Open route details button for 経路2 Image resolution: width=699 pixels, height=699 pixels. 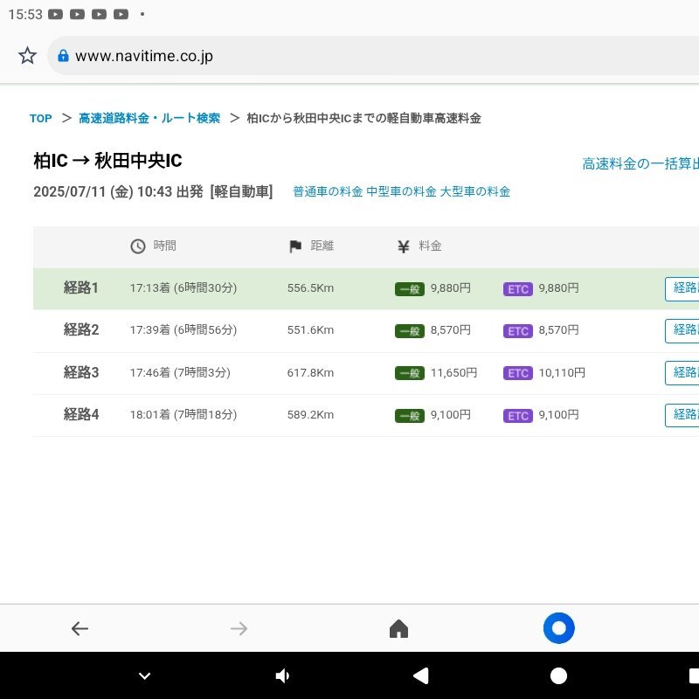click(682, 330)
